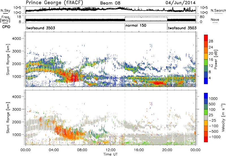Image resolution: width=226 pixels, height=156 pixels.
Task: Click the 'Time UT' axis title
Action: click(110, 154)
